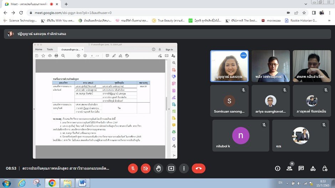335x188 pixels.
Task: Unmute the microphone in Meet
Action: (x=133, y=168)
